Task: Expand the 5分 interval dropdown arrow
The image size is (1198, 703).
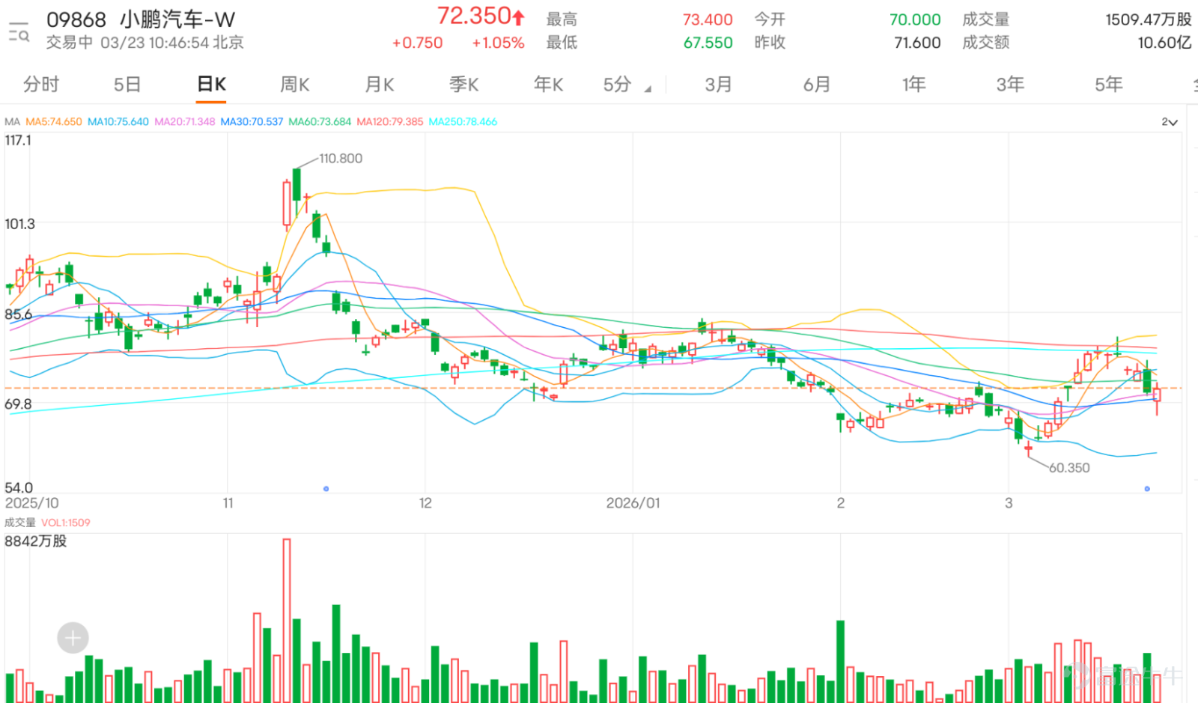Action: point(648,89)
